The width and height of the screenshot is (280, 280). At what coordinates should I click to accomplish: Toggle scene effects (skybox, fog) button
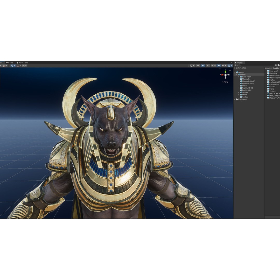tap(212, 66)
